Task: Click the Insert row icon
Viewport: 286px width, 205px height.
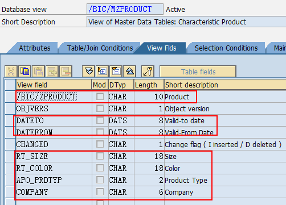Action: coord(52,72)
